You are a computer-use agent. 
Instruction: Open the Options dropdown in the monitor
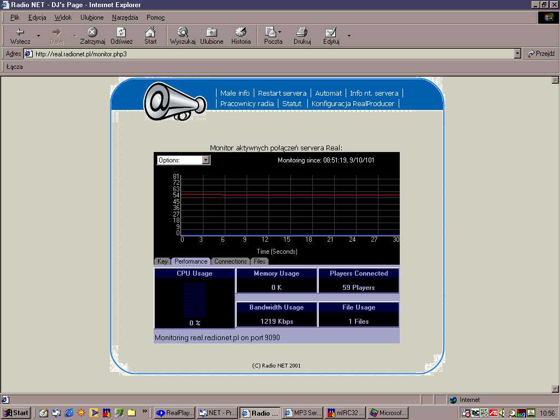(x=206, y=160)
